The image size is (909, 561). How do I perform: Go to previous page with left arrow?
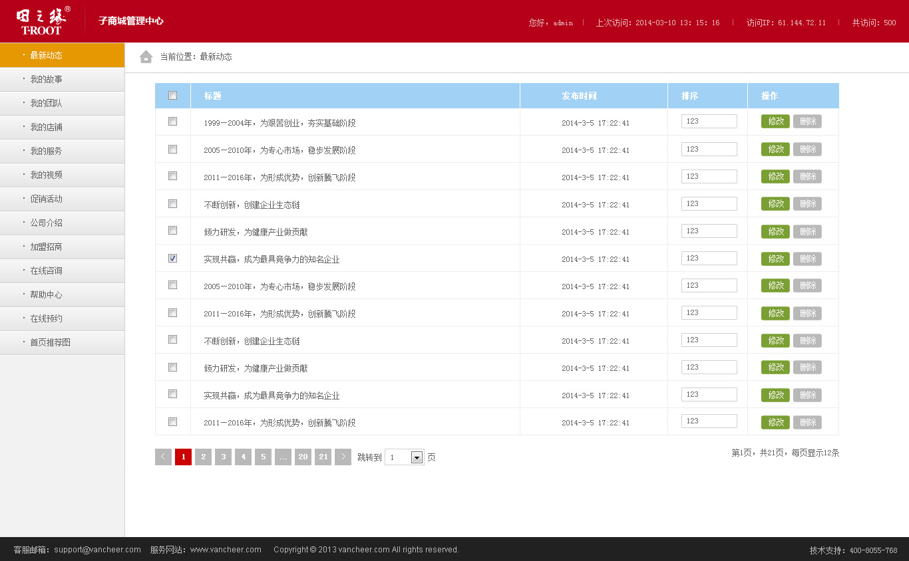coord(163,457)
